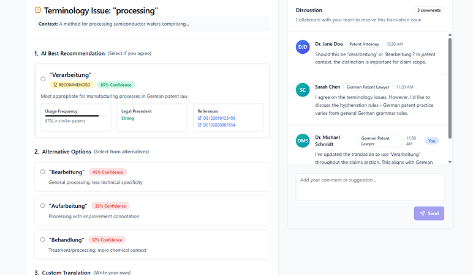Click Dr. Jane Doe's DJD avatar
The height and width of the screenshot is (275, 473).
[x=303, y=47]
